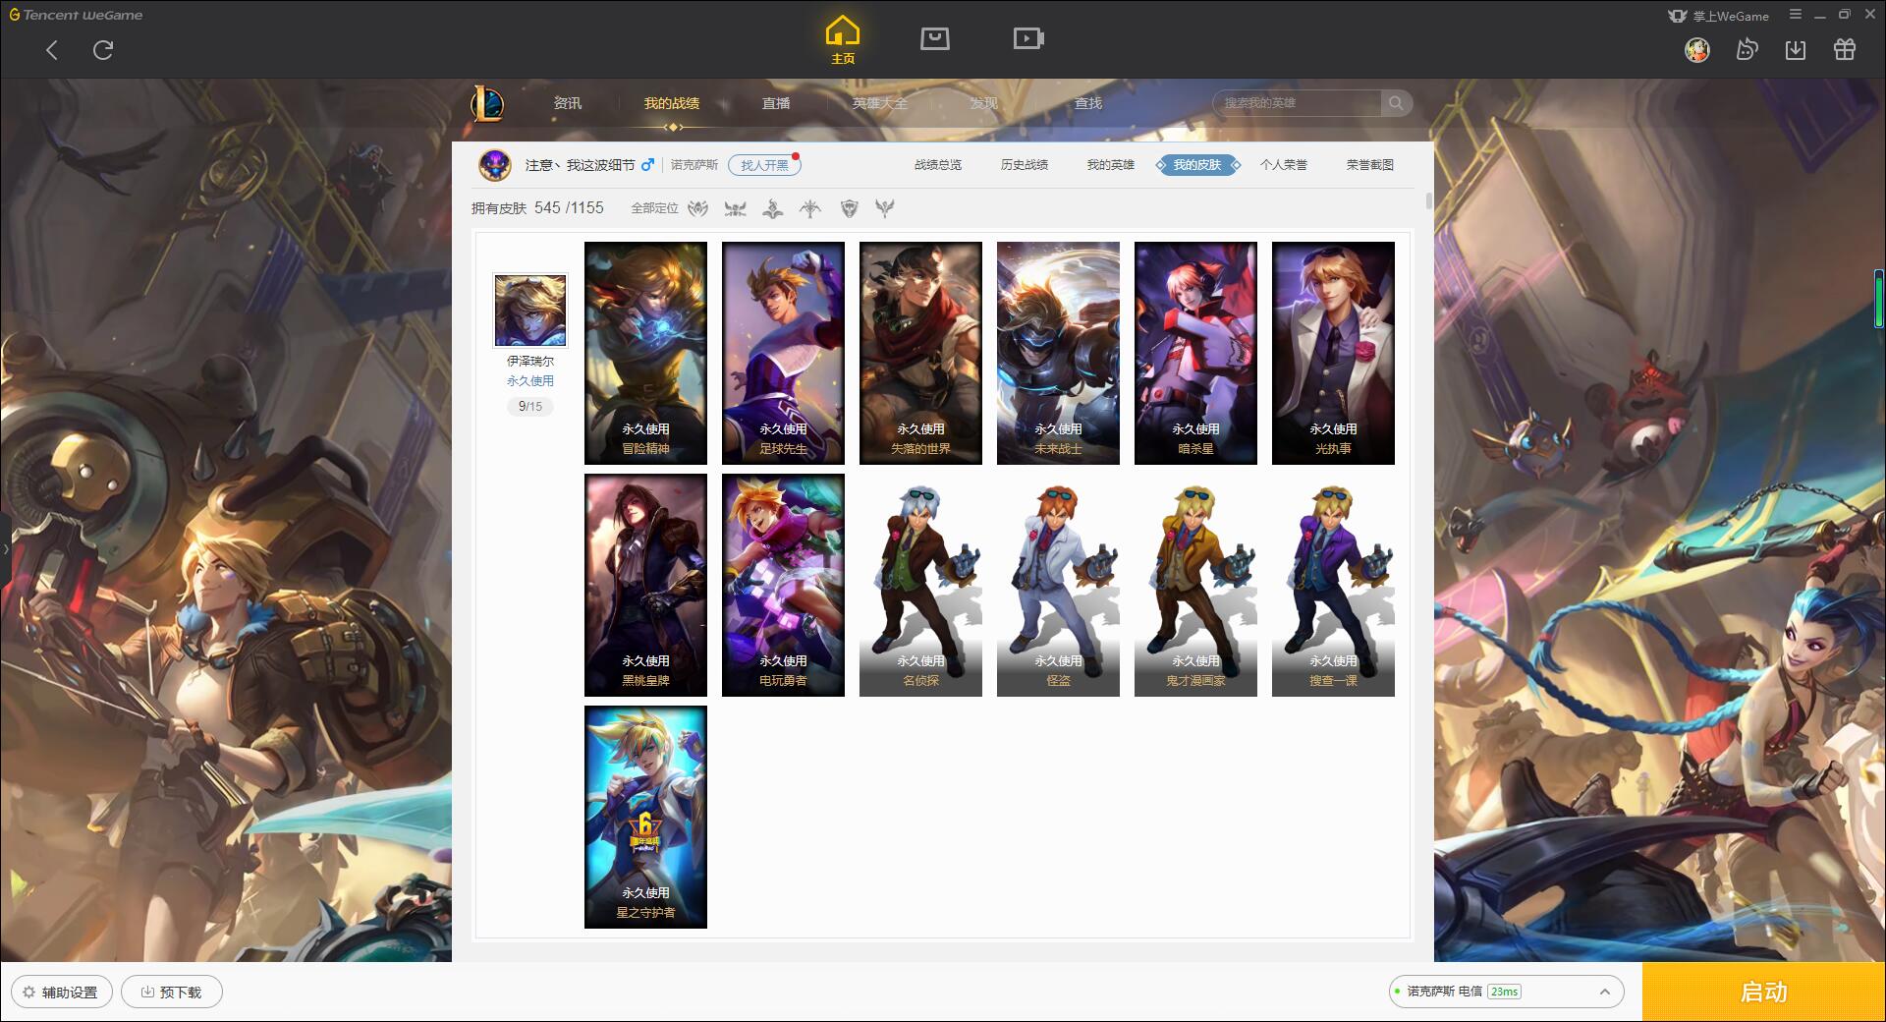Open the 未来战士 skin card
Image resolution: width=1886 pixels, height=1022 pixels.
[1058, 353]
